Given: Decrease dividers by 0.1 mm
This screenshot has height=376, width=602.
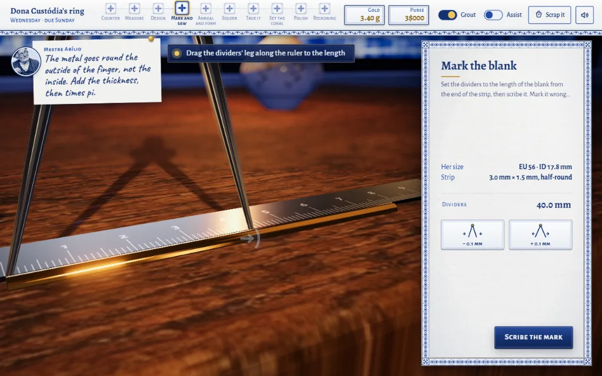Looking at the screenshot, I should pyautogui.click(x=472, y=234).
